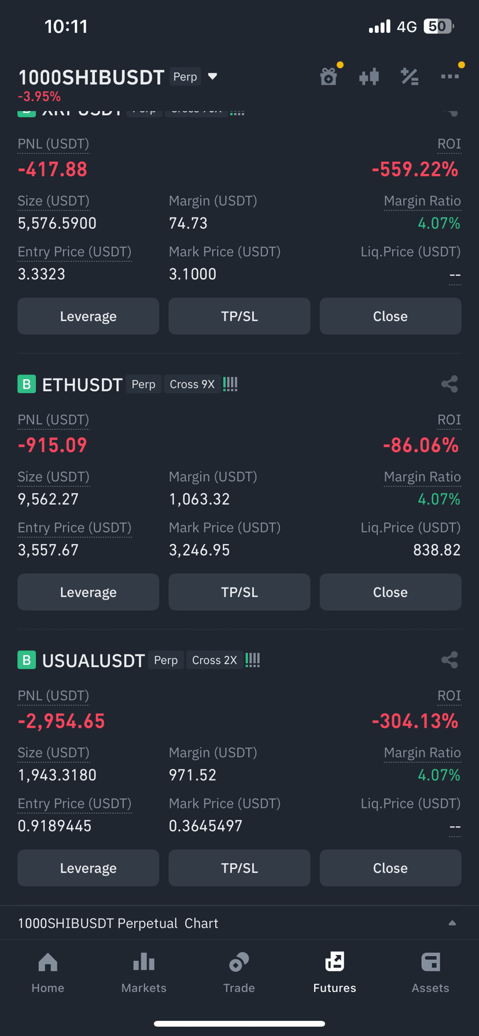Open the three-dot more menu
This screenshot has width=479, height=1036.
click(449, 76)
